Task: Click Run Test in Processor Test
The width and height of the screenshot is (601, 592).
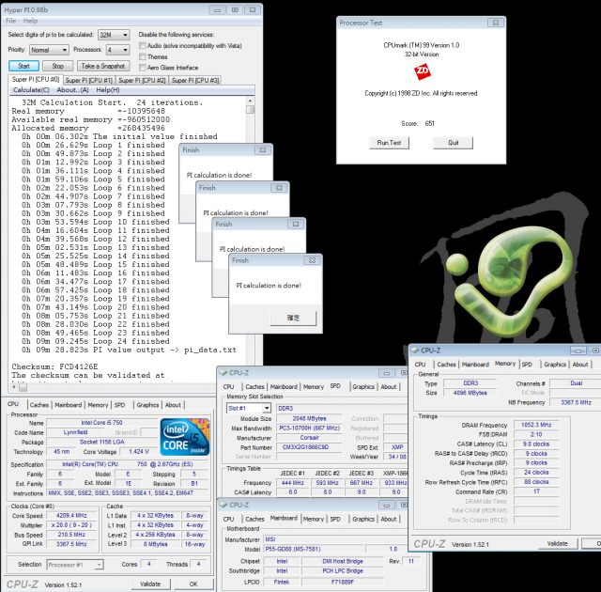Action: (x=389, y=143)
